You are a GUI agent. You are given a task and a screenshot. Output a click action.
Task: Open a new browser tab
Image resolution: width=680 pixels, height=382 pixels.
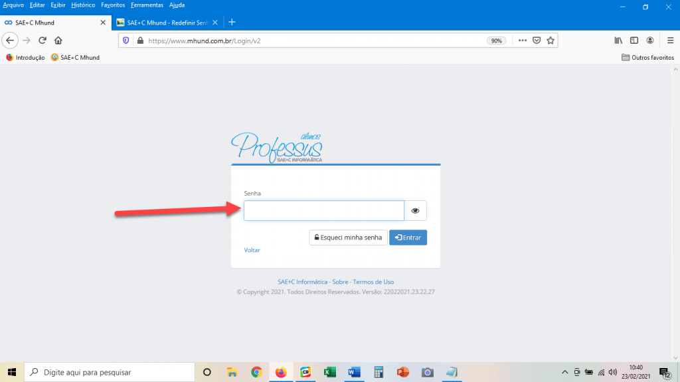tap(232, 22)
